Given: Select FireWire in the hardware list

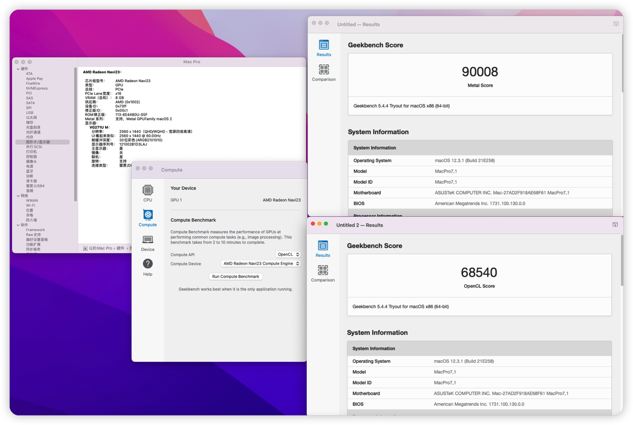Looking at the screenshot, I should (x=33, y=83).
